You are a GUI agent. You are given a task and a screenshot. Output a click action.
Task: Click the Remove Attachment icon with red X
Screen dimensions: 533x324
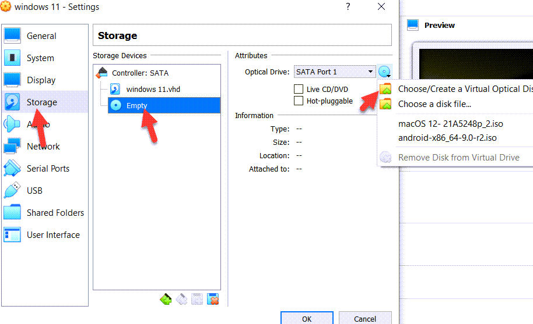213,299
